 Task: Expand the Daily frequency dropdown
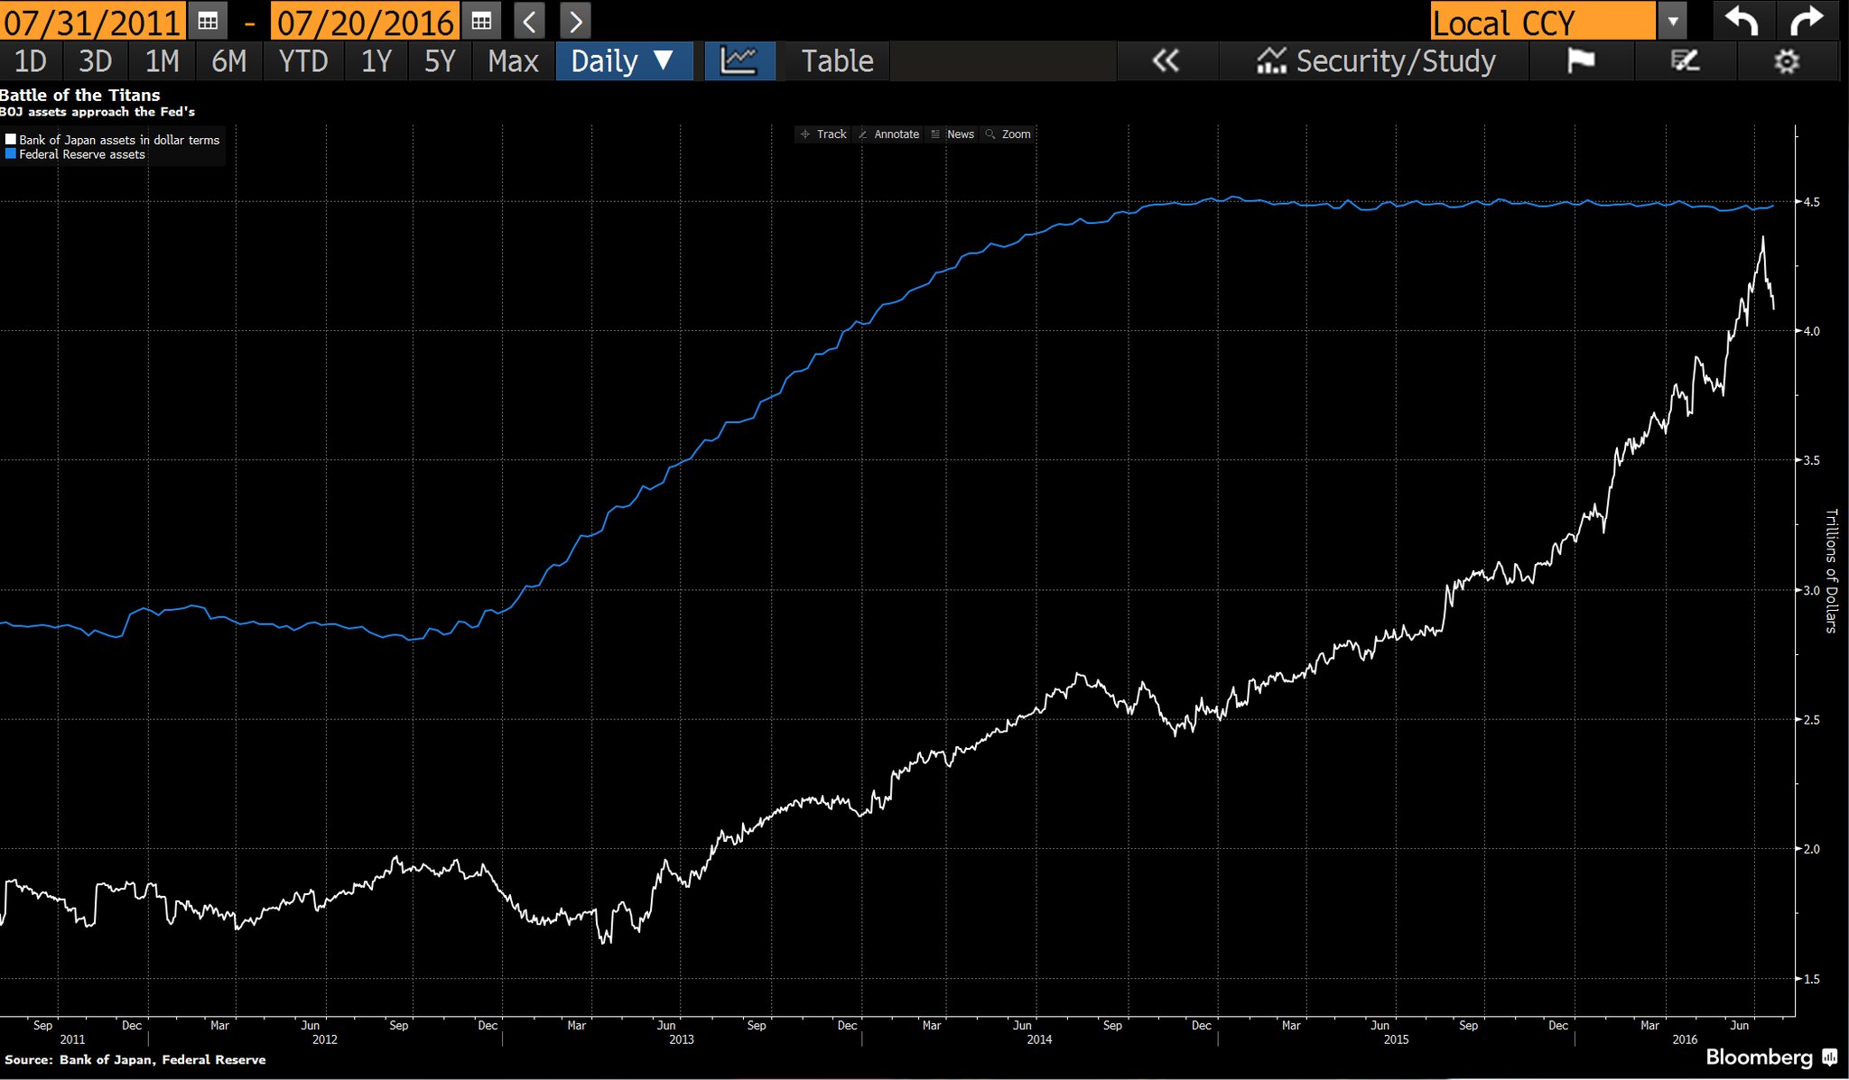pyautogui.click(x=623, y=61)
